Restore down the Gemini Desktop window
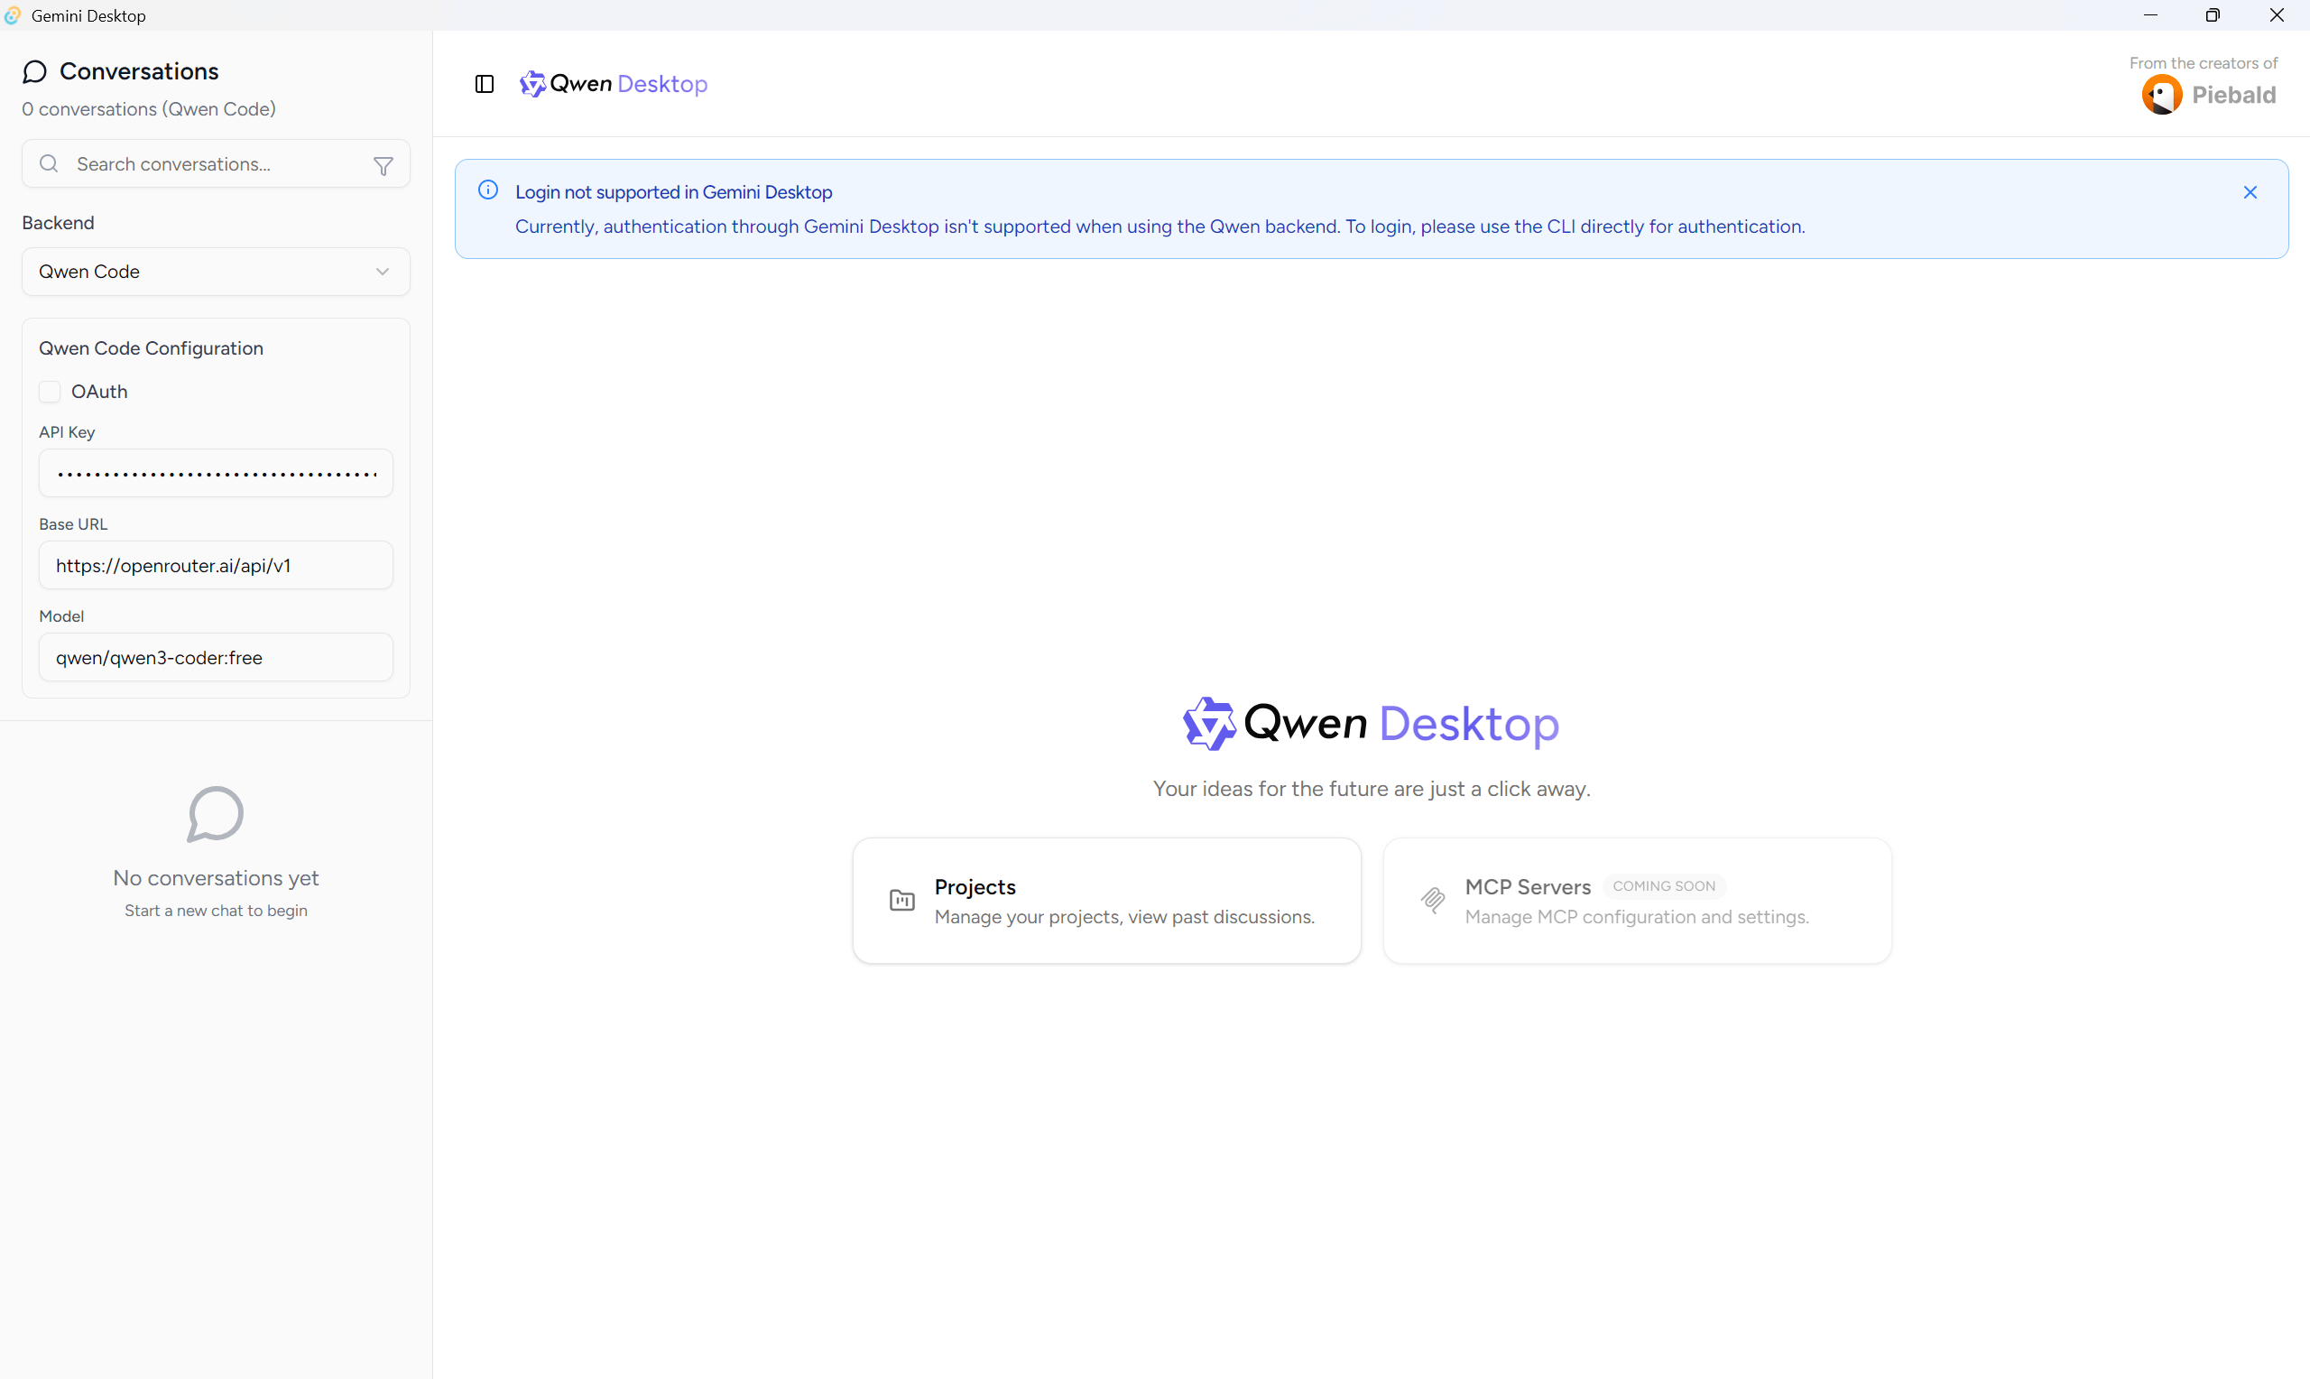Viewport: 2310px width, 1379px height. pyautogui.click(x=2213, y=14)
